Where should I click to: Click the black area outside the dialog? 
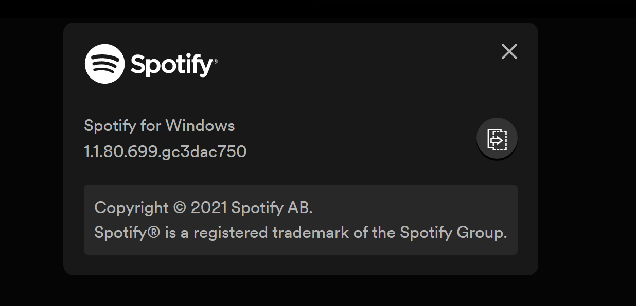(x=31, y=154)
